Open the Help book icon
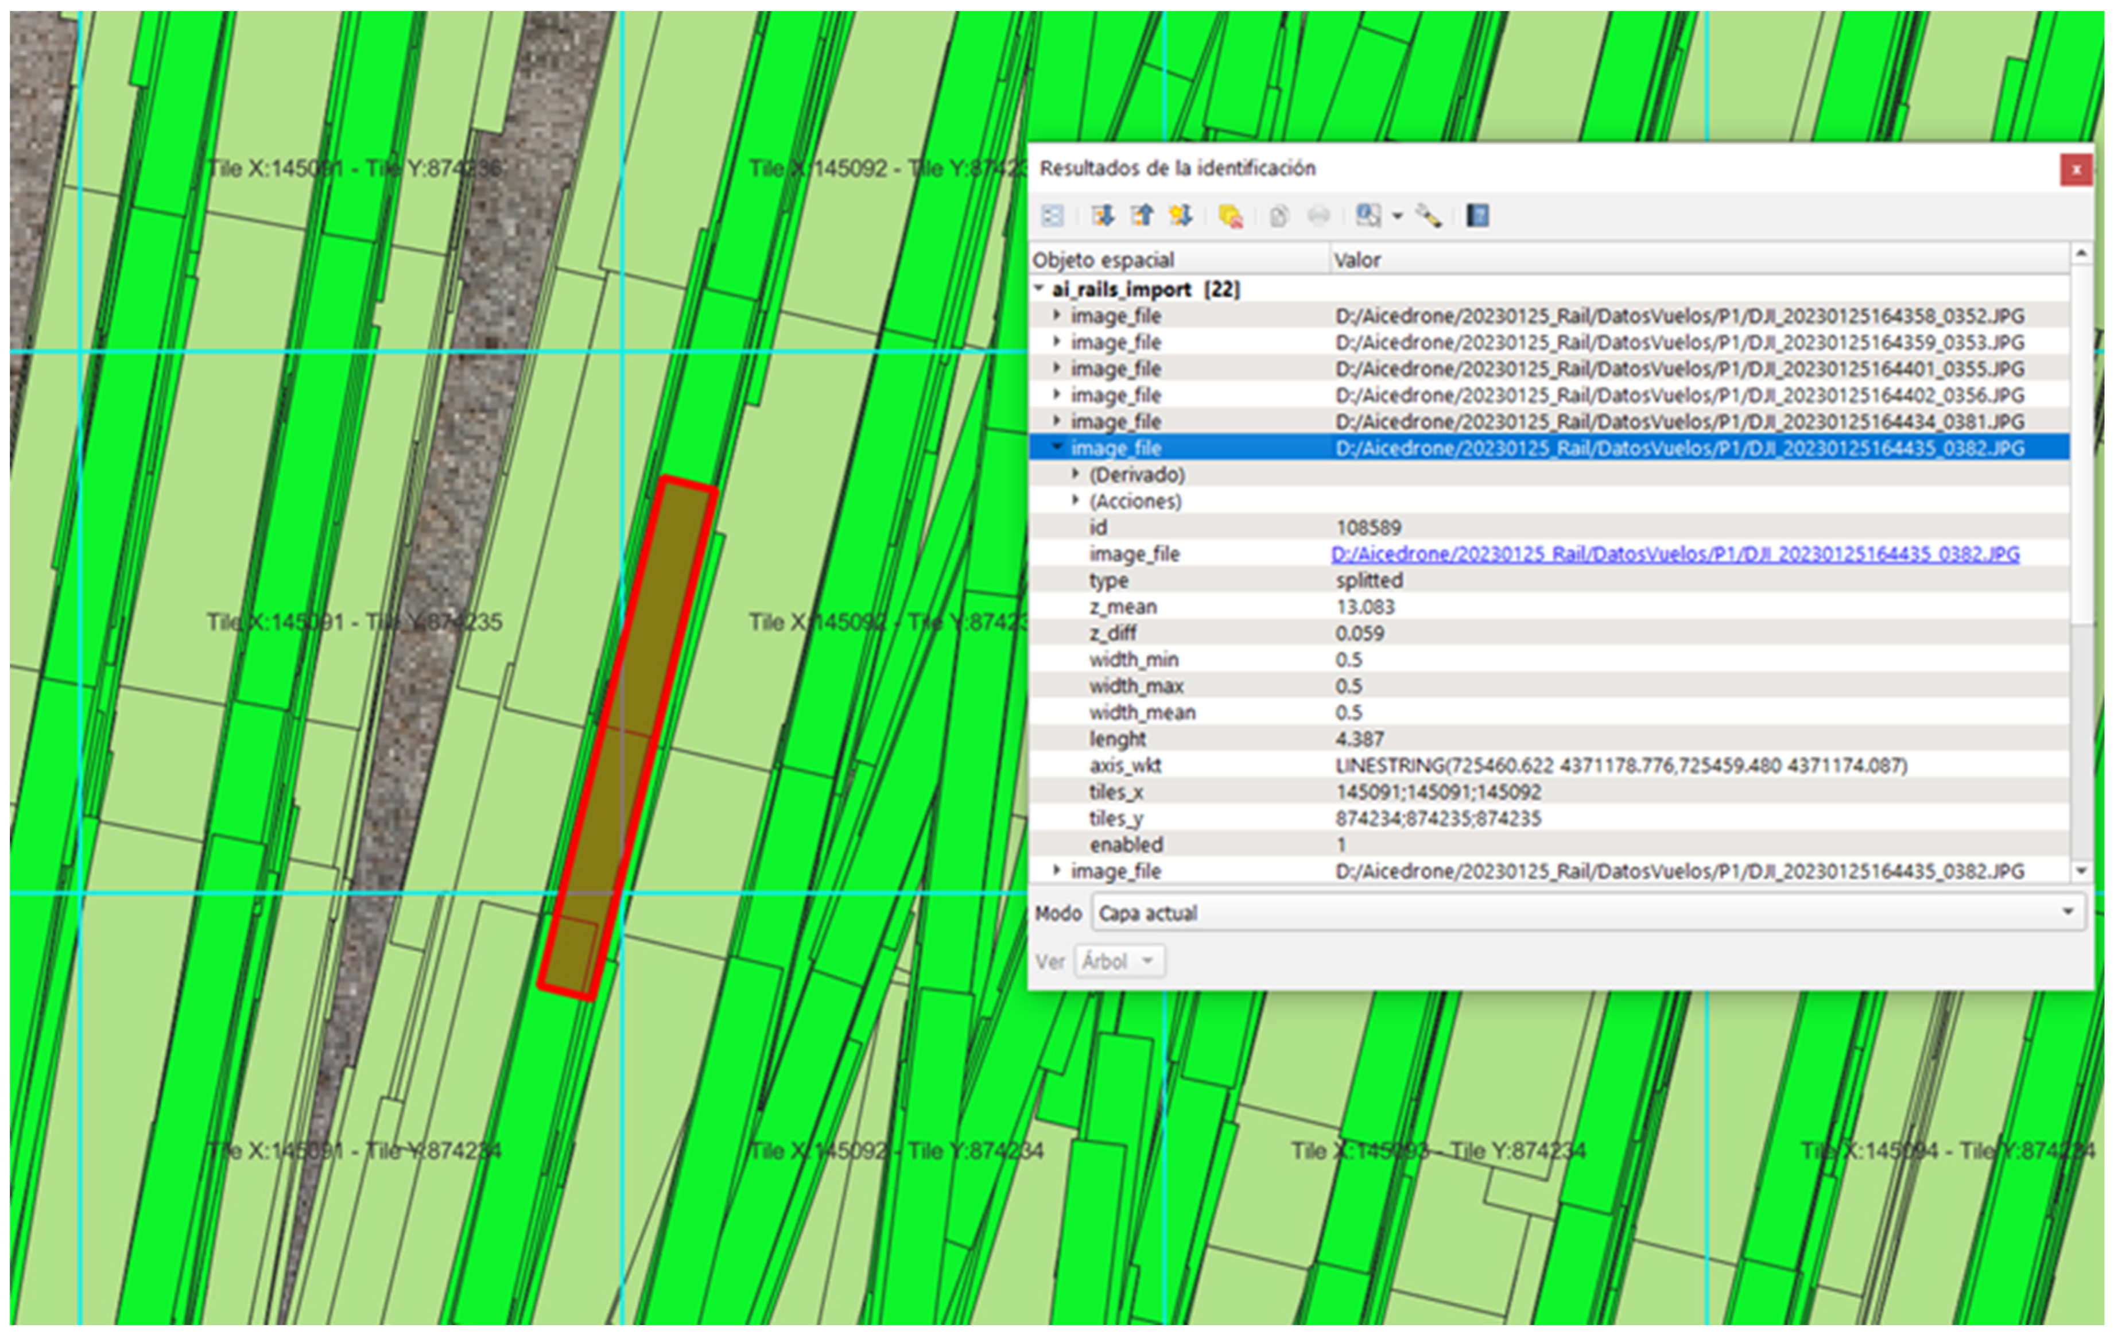This screenshot has width=2114, height=1335. [x=1477, y=216]
